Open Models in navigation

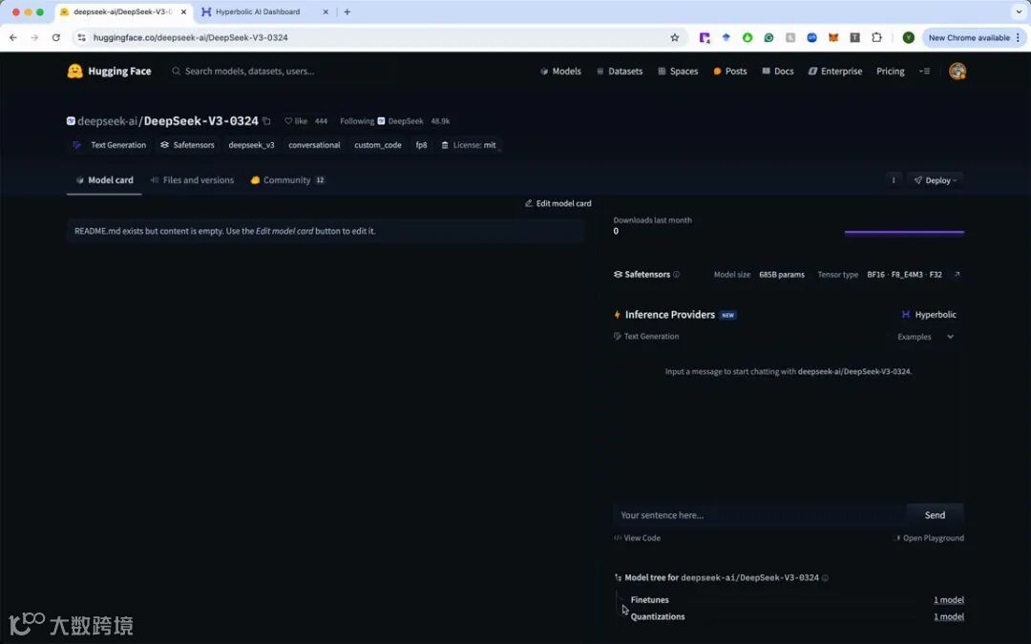click(561, 71)
